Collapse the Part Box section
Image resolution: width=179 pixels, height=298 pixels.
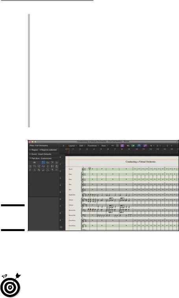(30, 158)
